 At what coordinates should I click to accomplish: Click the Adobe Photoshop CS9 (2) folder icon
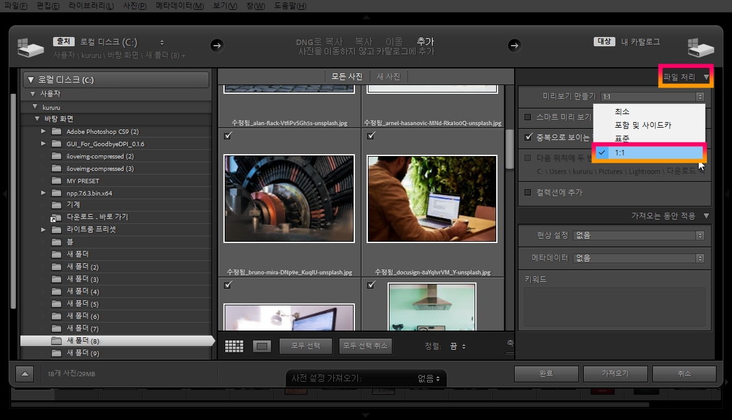pyautogui.click(x=57, y=131)
